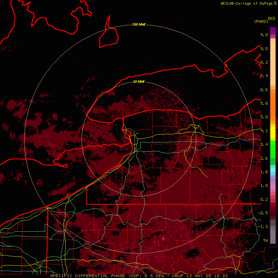Click the 5.8 value on color scale
Image resolution: width=278 pixels, height=278 pixels.
[x=264, y=103]
